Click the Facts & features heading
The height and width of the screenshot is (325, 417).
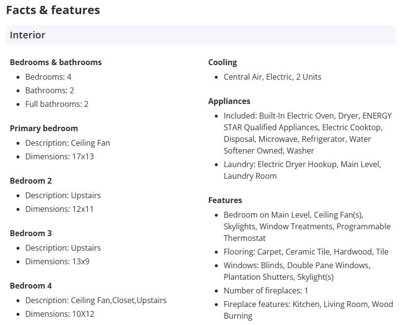pos(53,10)
